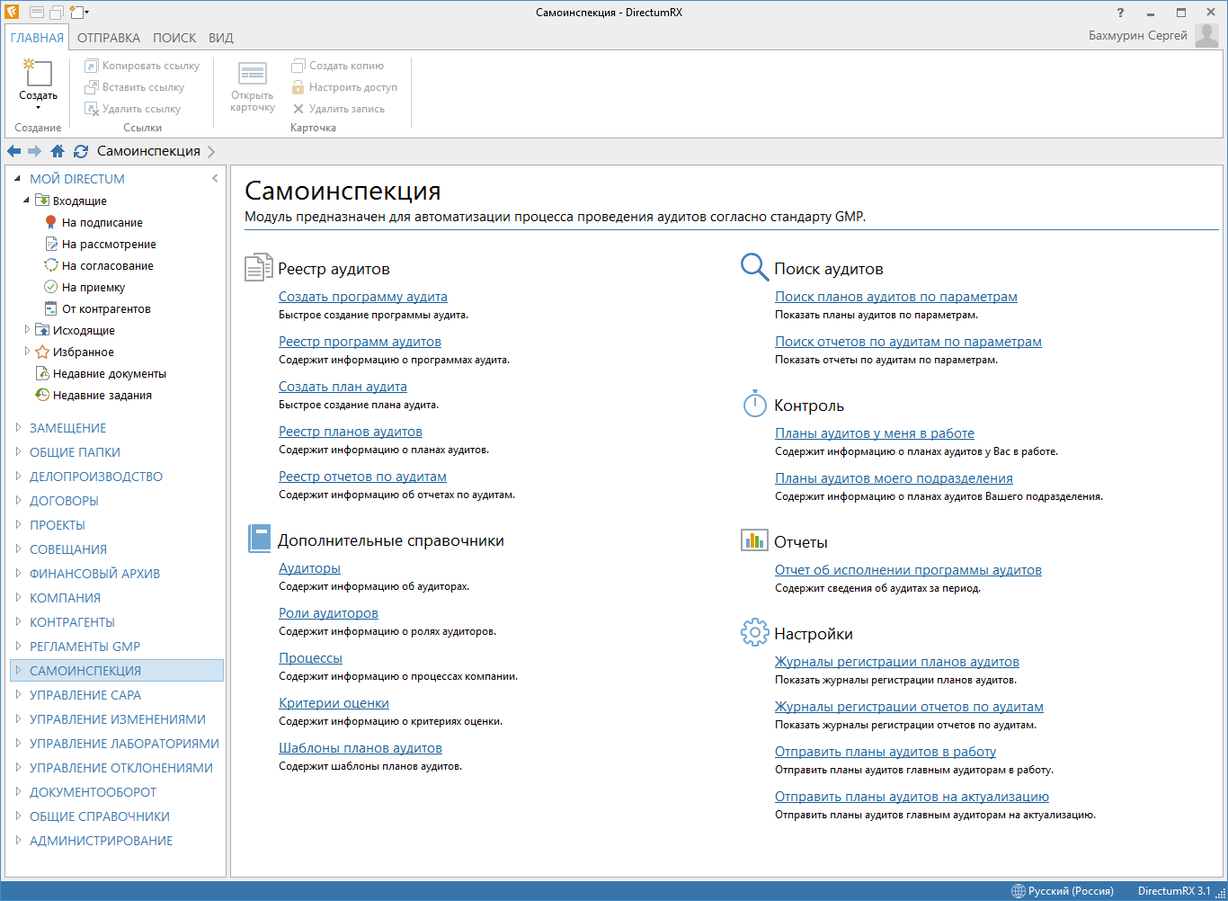The height and width of the screenshot is (901, 1228).
Task: Click Русский (Россия) in the status bar
Action: pos(1071,891)
